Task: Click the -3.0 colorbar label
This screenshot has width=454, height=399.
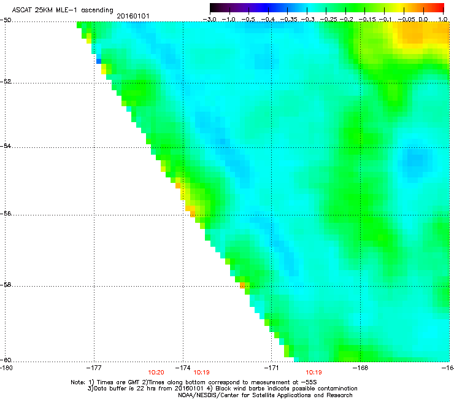Action: click(209, 20)
